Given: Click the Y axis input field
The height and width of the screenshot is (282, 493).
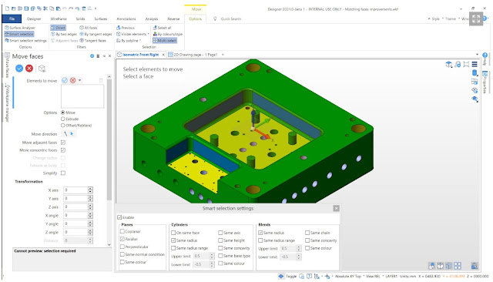Looking at the screenshot, I should [x=75, y=198].
